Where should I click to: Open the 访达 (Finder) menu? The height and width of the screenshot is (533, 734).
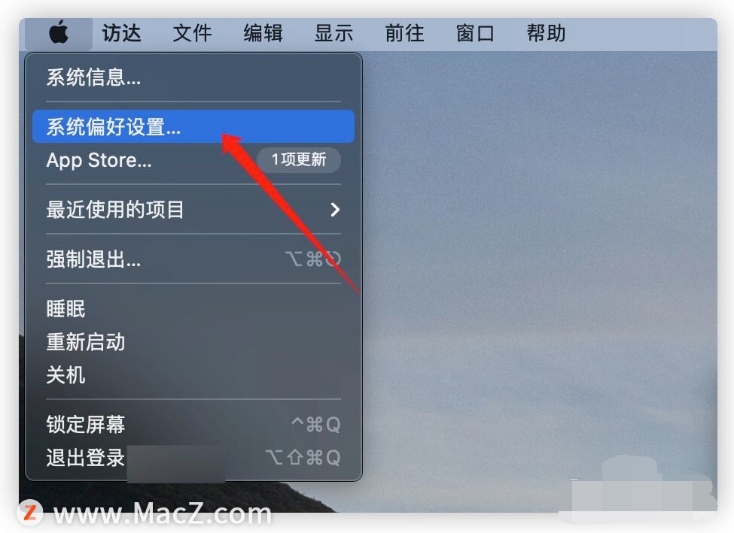tap(122, 34)
